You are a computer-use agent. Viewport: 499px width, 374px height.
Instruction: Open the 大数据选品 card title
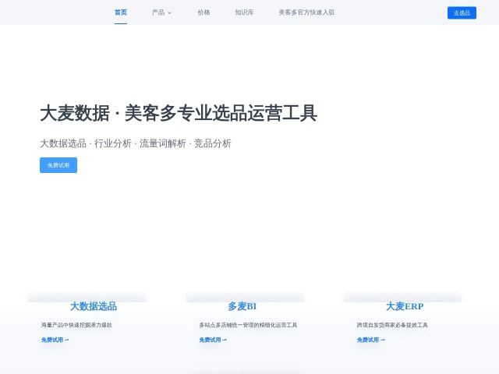(94, 306)
